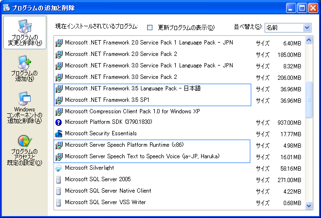This screenshot has width=321, height=218.
Task: Open プログラムのアクセスと既定の設定
Action: click(x=24, y=151)
